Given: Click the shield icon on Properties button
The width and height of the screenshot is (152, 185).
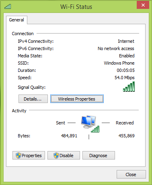Looking at the screenshot, I should click(18, 156).
